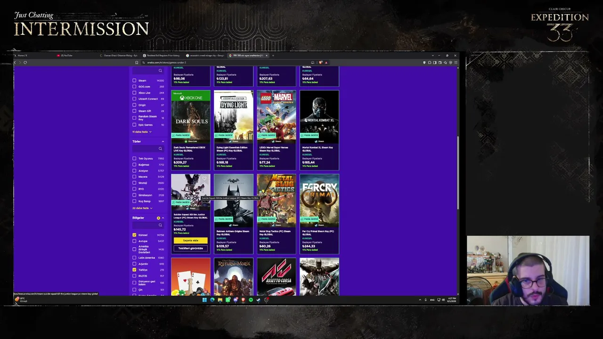Switch to Resident Evil Requiem price history tab

(x=162, y=56)
